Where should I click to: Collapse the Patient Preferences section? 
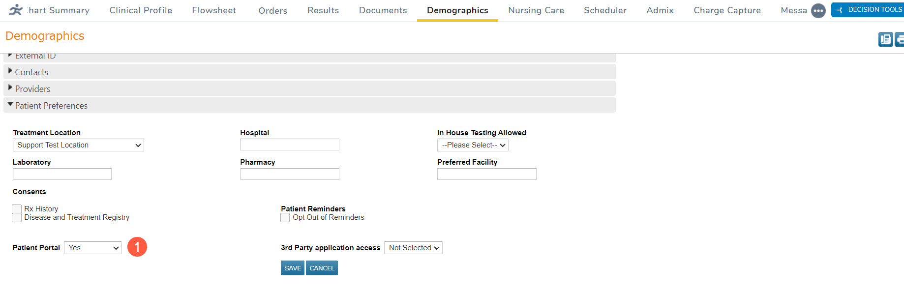(x=51, y=106)
